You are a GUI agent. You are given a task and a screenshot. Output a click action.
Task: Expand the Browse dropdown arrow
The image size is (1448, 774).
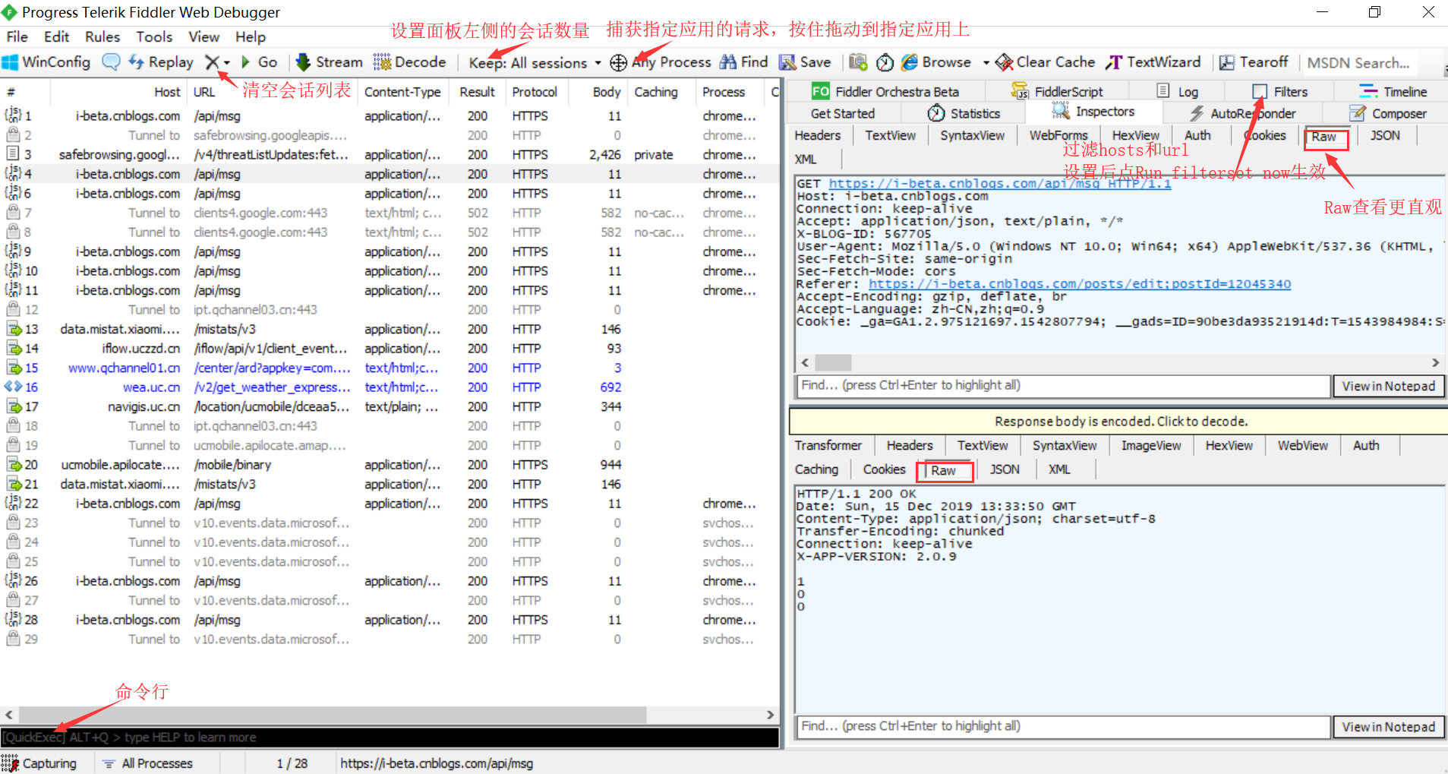coord(986,63)
